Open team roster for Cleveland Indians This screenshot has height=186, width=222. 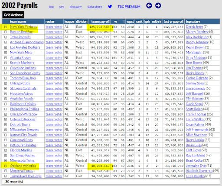54,68
